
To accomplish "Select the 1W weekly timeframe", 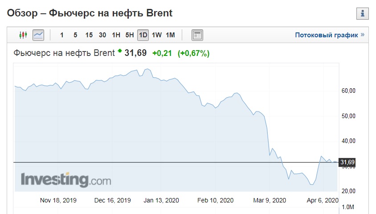I will coord(156,35).
